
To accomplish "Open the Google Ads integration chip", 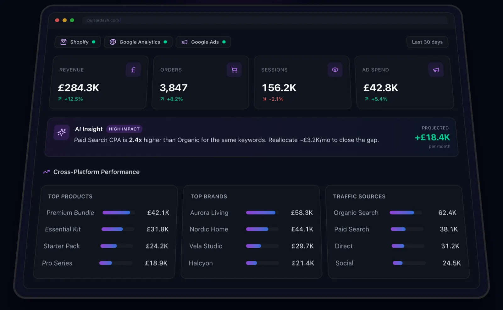I will click(203, 42).
